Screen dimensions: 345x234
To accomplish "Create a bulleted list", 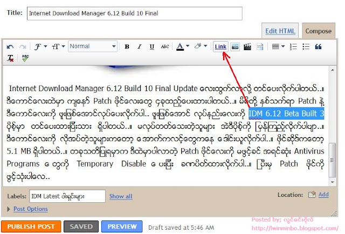I will [306, 47].
